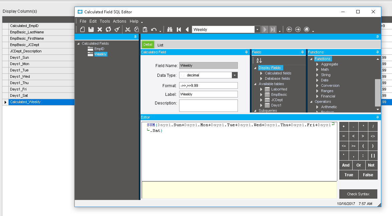392x216 pixels.
Task: Select the EmpID calculated field in tree
Action: pyautogui.click(x=99, y=49)
